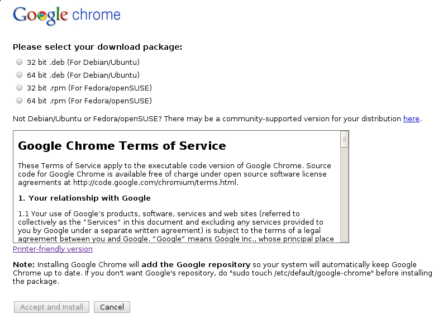Click the code.google.com/chromium/terms.html URL text
The width and height of the screenshot is (443, 323).
[155, 183]
